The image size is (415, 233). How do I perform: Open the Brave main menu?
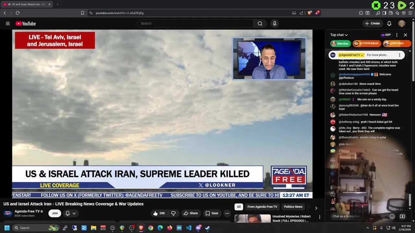(410, 13)
